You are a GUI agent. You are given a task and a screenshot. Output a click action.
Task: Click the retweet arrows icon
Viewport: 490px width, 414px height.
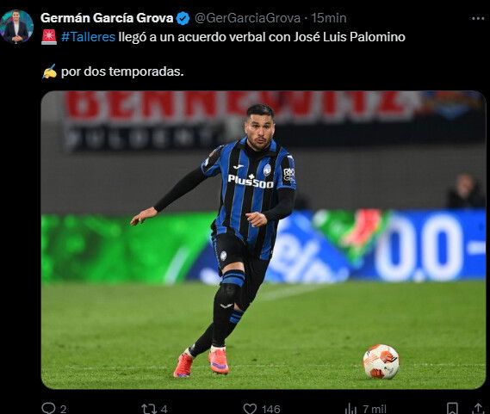coord(148,408)
